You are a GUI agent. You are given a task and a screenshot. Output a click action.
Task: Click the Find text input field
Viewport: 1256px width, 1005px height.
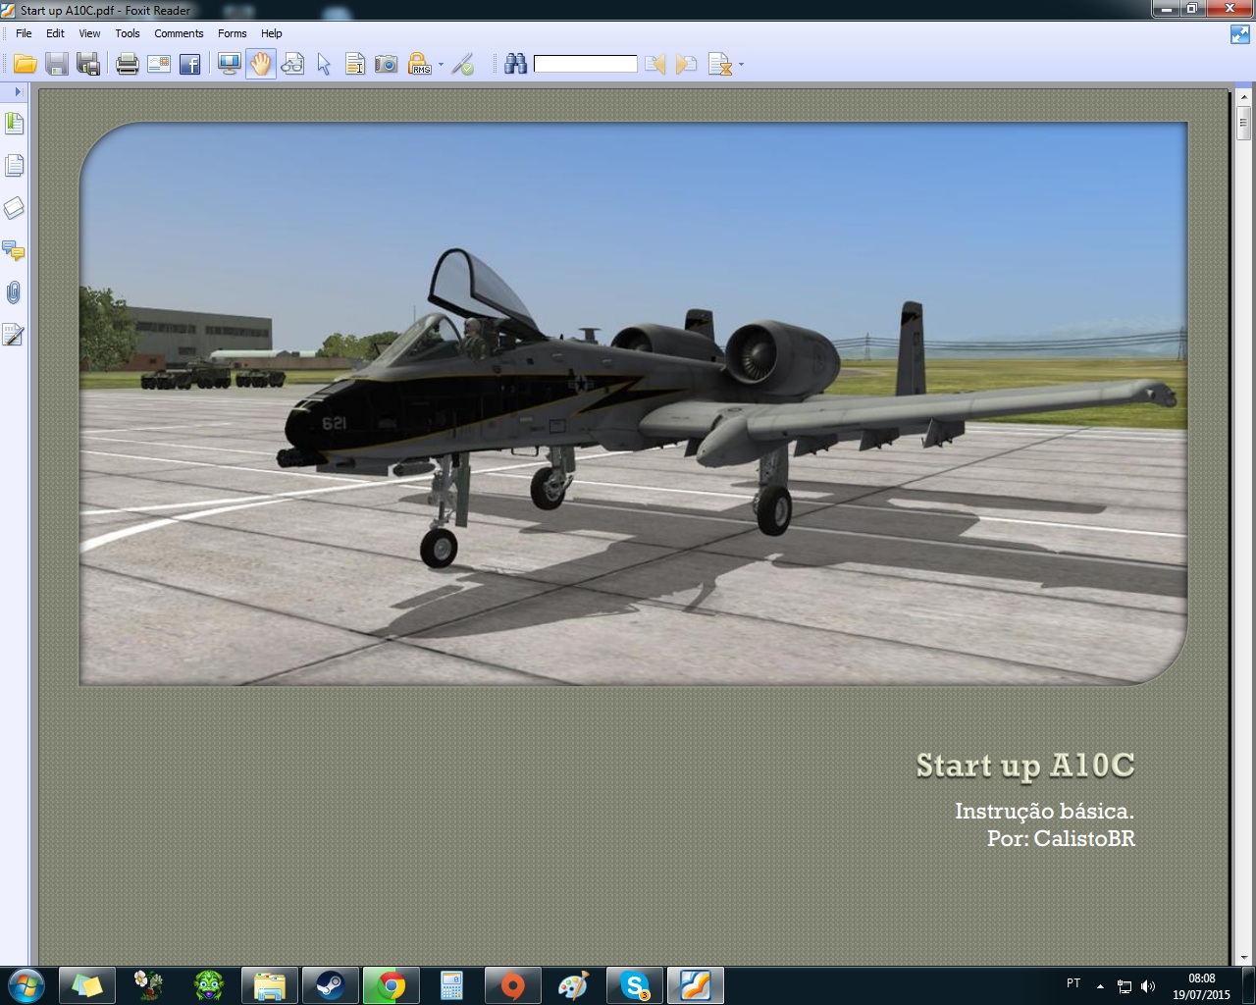point(585,65)
